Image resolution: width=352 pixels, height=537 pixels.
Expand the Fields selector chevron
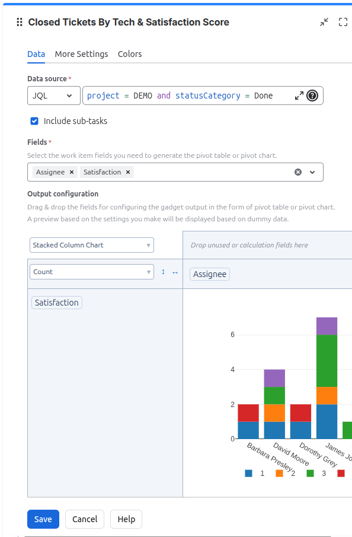click(312, 172)
